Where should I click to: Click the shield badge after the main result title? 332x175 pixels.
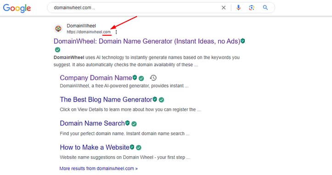pyautogui.click(x=242, y=41)
